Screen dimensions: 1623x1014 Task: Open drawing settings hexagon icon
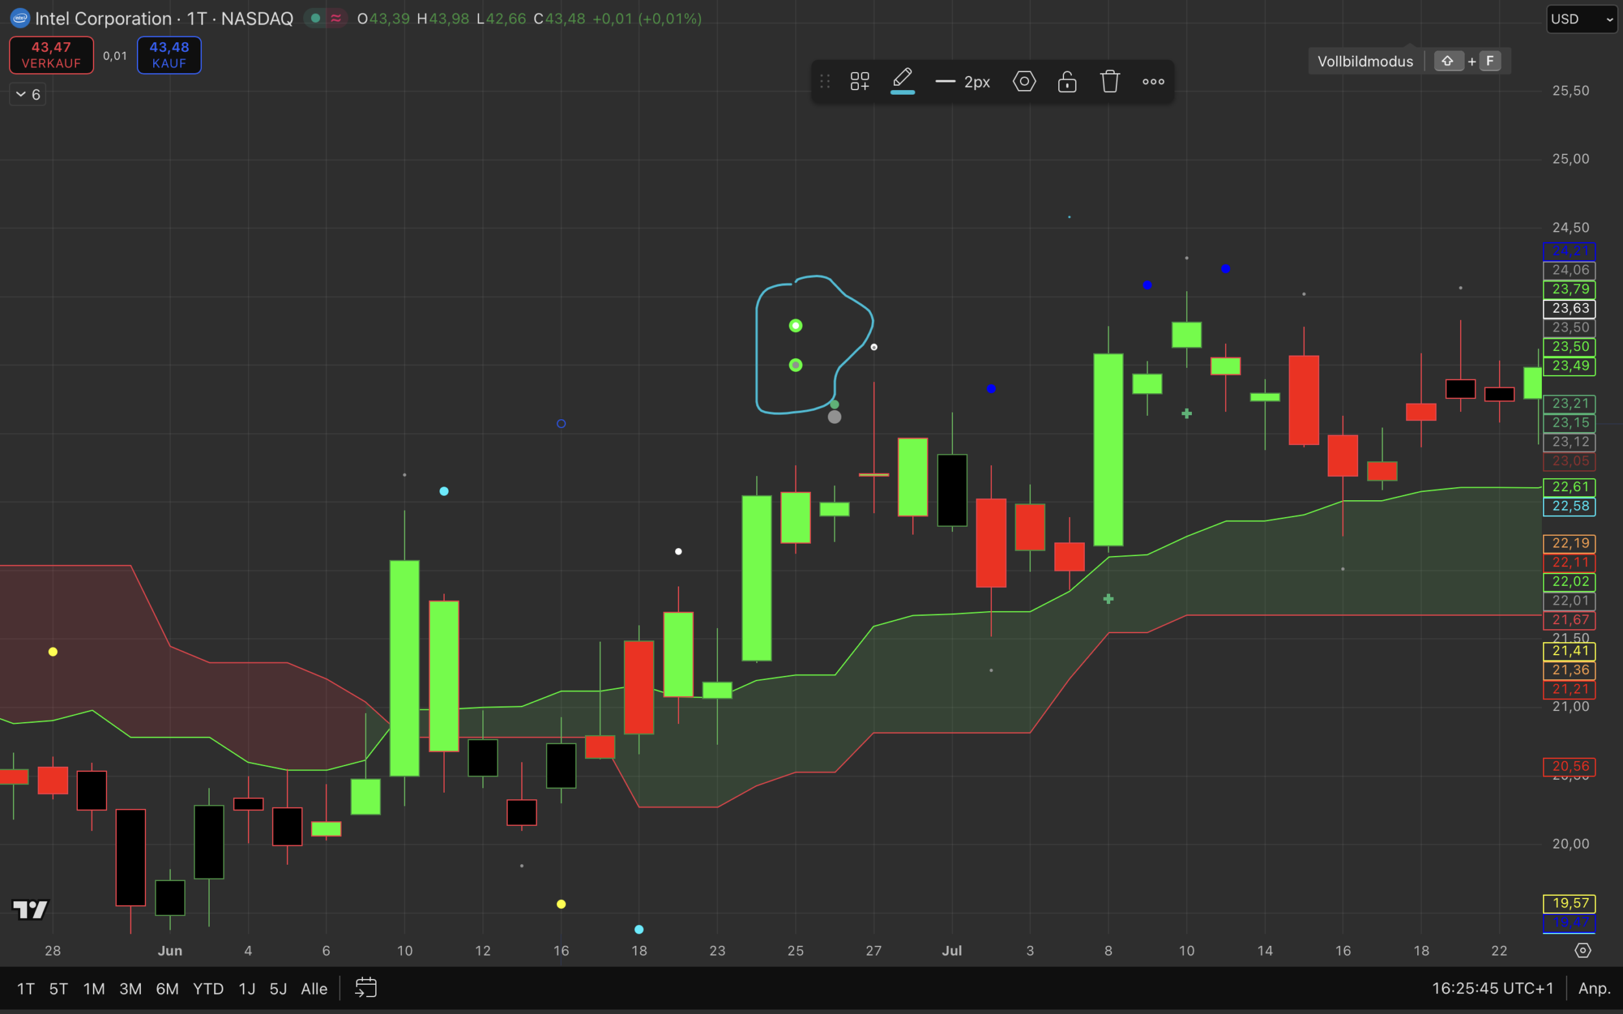coord(1024,82)
